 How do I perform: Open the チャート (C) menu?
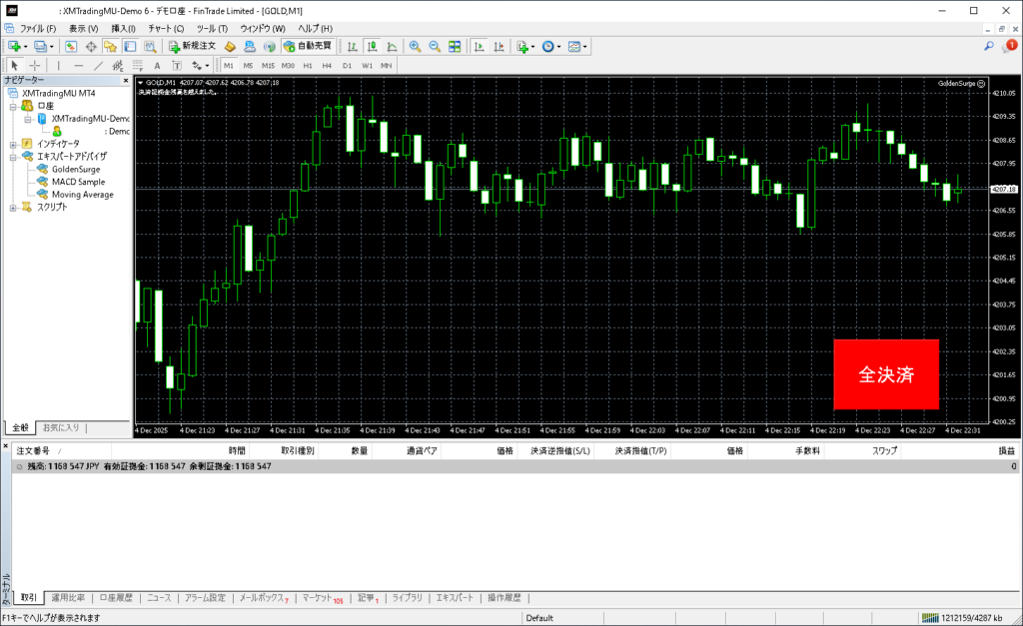(x=166, y=29)
